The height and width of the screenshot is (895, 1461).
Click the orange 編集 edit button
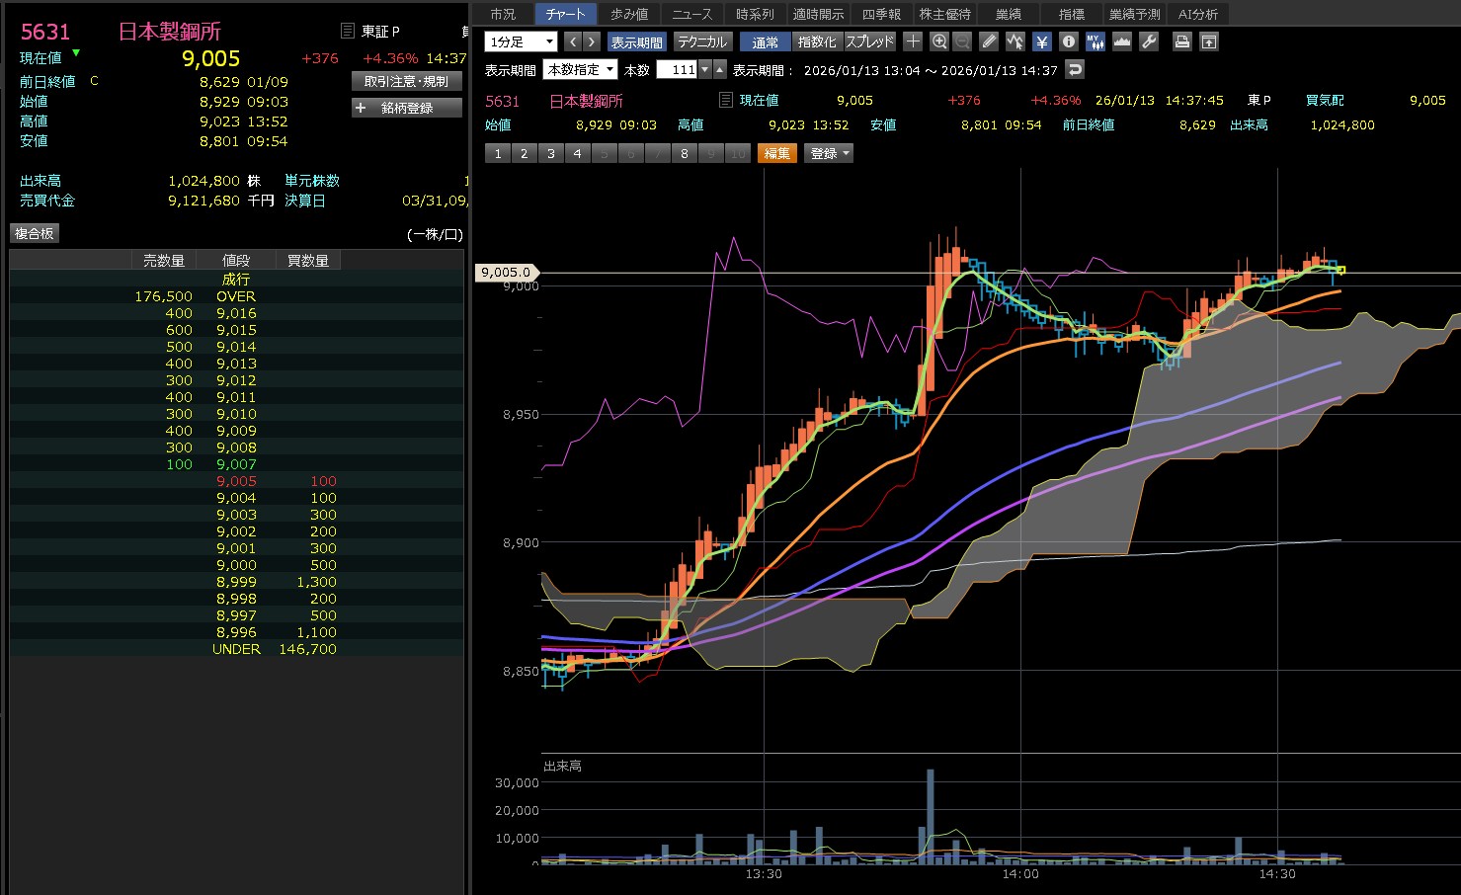tap(777, 153)
